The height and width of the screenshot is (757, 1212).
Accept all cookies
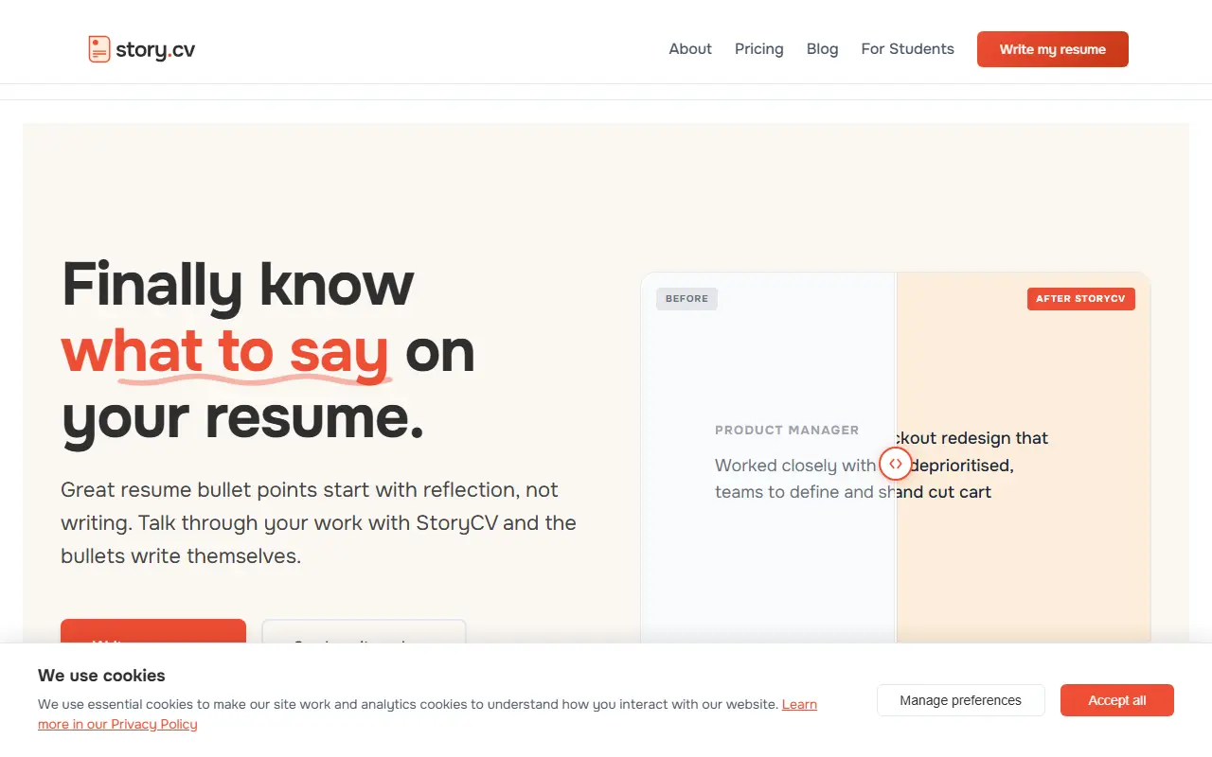pyautogui.click(x=1117, y=700)
